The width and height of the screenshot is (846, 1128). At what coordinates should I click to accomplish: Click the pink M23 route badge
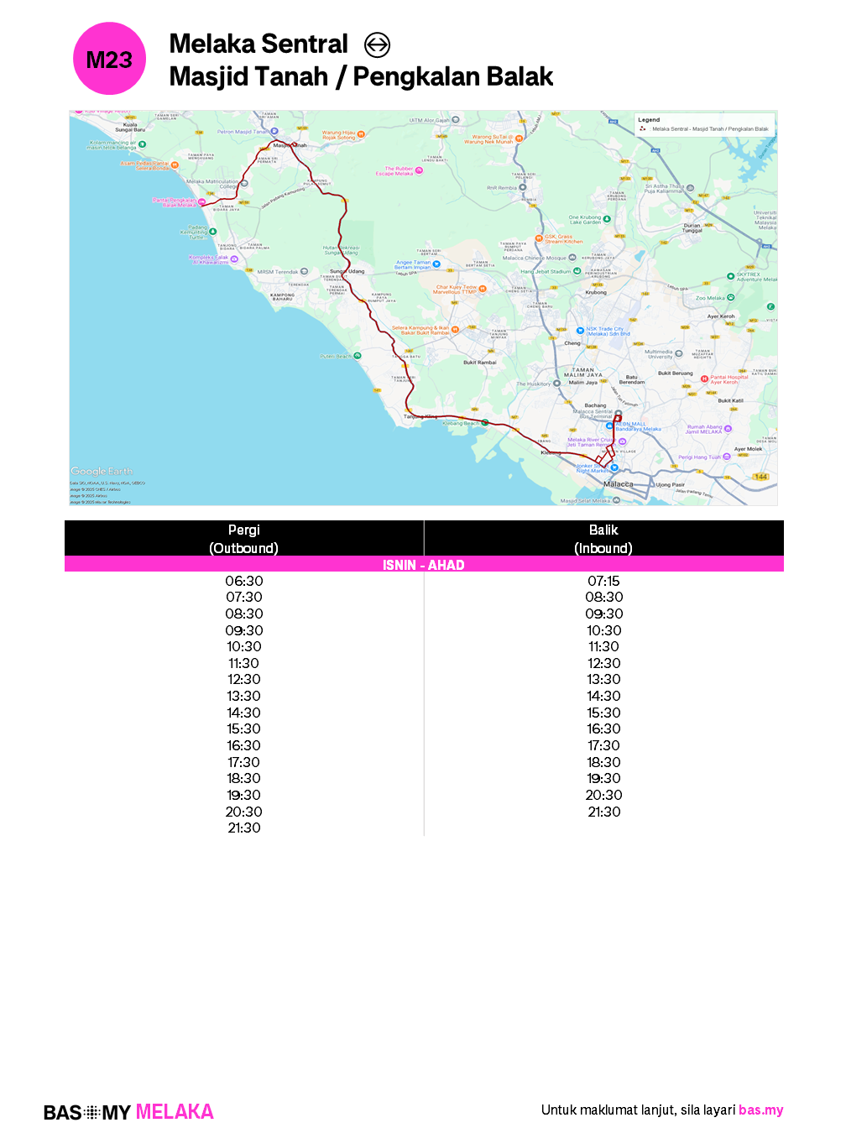coord(109,59)
